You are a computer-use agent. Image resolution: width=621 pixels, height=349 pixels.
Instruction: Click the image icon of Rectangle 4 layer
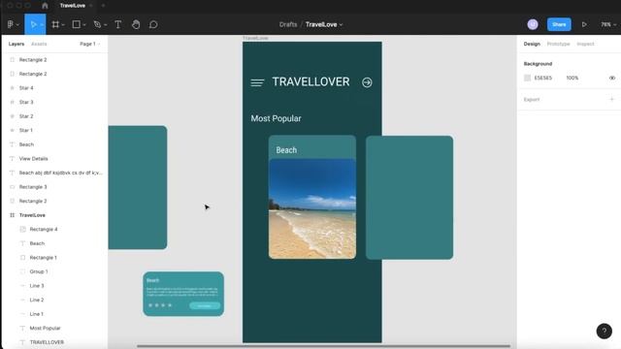coord(22,229)
